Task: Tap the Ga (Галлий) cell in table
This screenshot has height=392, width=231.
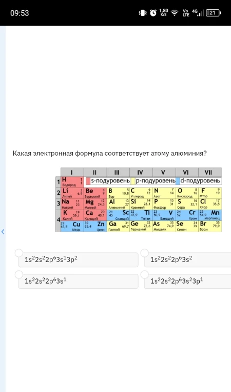Action: (x=119, y=226)
